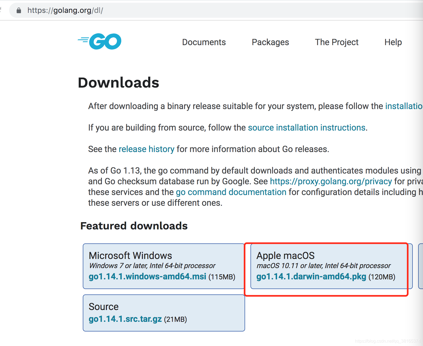Open go command documentation link
This screenshot has height=346, width=423.
231,192
